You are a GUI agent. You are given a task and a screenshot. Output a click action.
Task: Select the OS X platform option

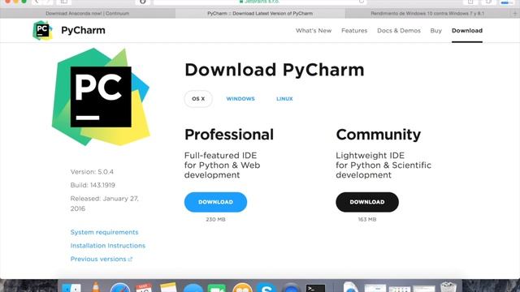coord(198,99)
